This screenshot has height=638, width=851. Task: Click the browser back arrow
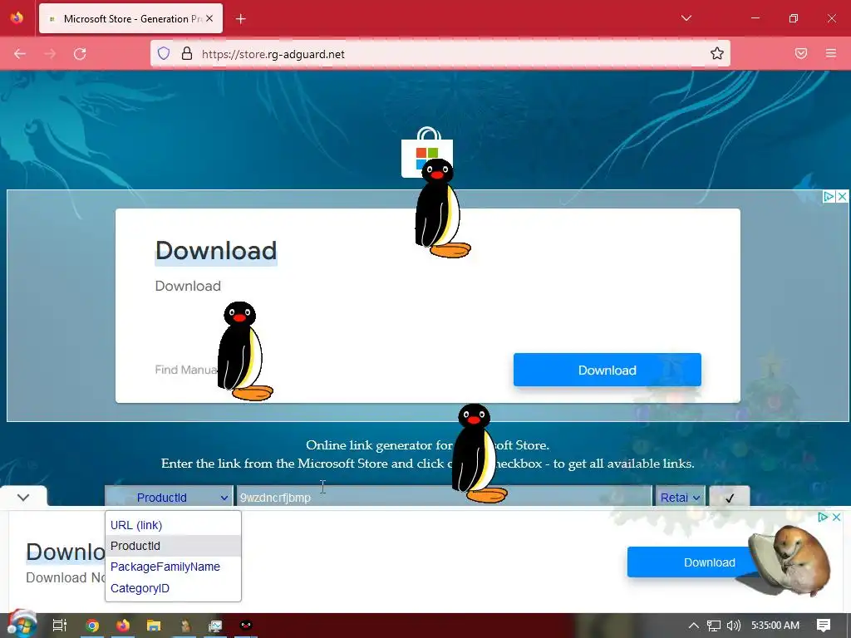pyautogui.click(x=20, y=54)
